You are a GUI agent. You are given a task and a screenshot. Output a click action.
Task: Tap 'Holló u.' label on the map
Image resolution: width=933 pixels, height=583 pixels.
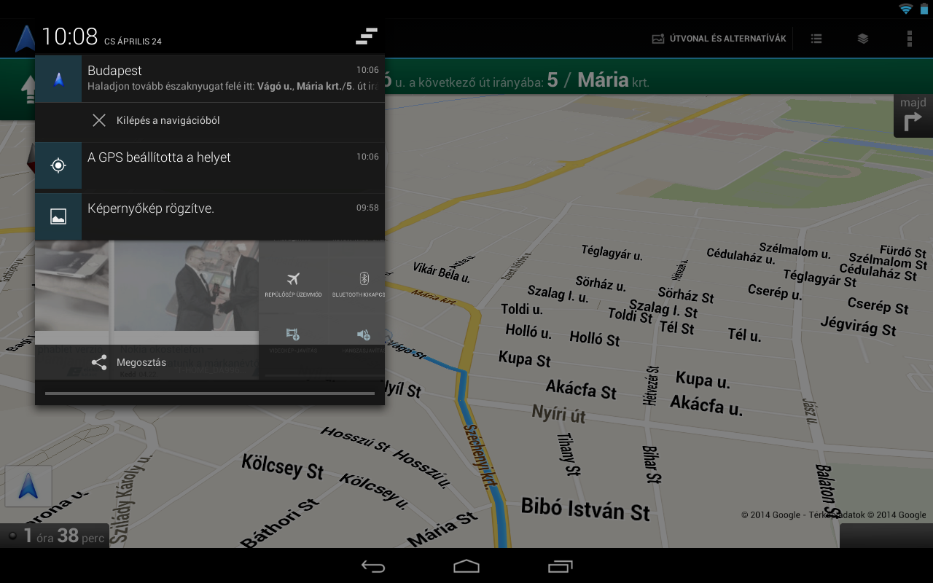[x=528, y=332]
